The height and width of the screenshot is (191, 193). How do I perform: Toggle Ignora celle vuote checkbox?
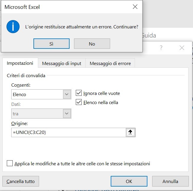tap(79, 93)
